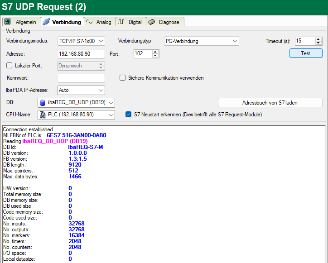Click the Analog tab sine wave icon
Screen dimensions: 328x263
click(90, 22)
